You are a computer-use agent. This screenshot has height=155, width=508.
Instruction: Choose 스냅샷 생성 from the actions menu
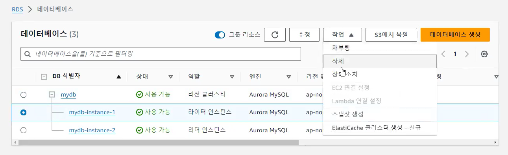(380, 114)
